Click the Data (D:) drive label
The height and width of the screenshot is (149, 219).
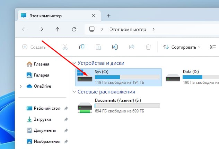191,72
